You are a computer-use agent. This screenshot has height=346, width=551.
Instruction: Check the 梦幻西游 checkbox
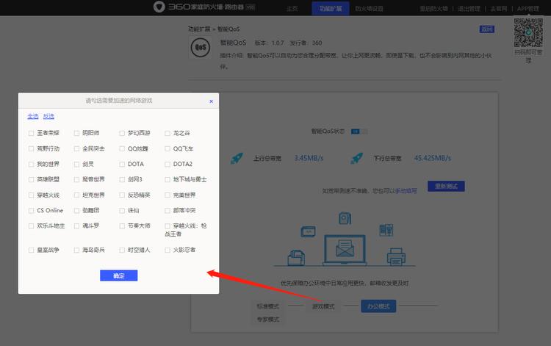(122, 133)
